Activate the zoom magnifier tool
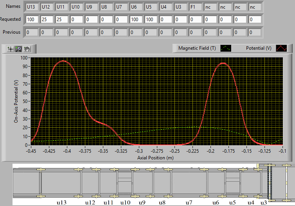295x206 pixels. click(18, 49)
